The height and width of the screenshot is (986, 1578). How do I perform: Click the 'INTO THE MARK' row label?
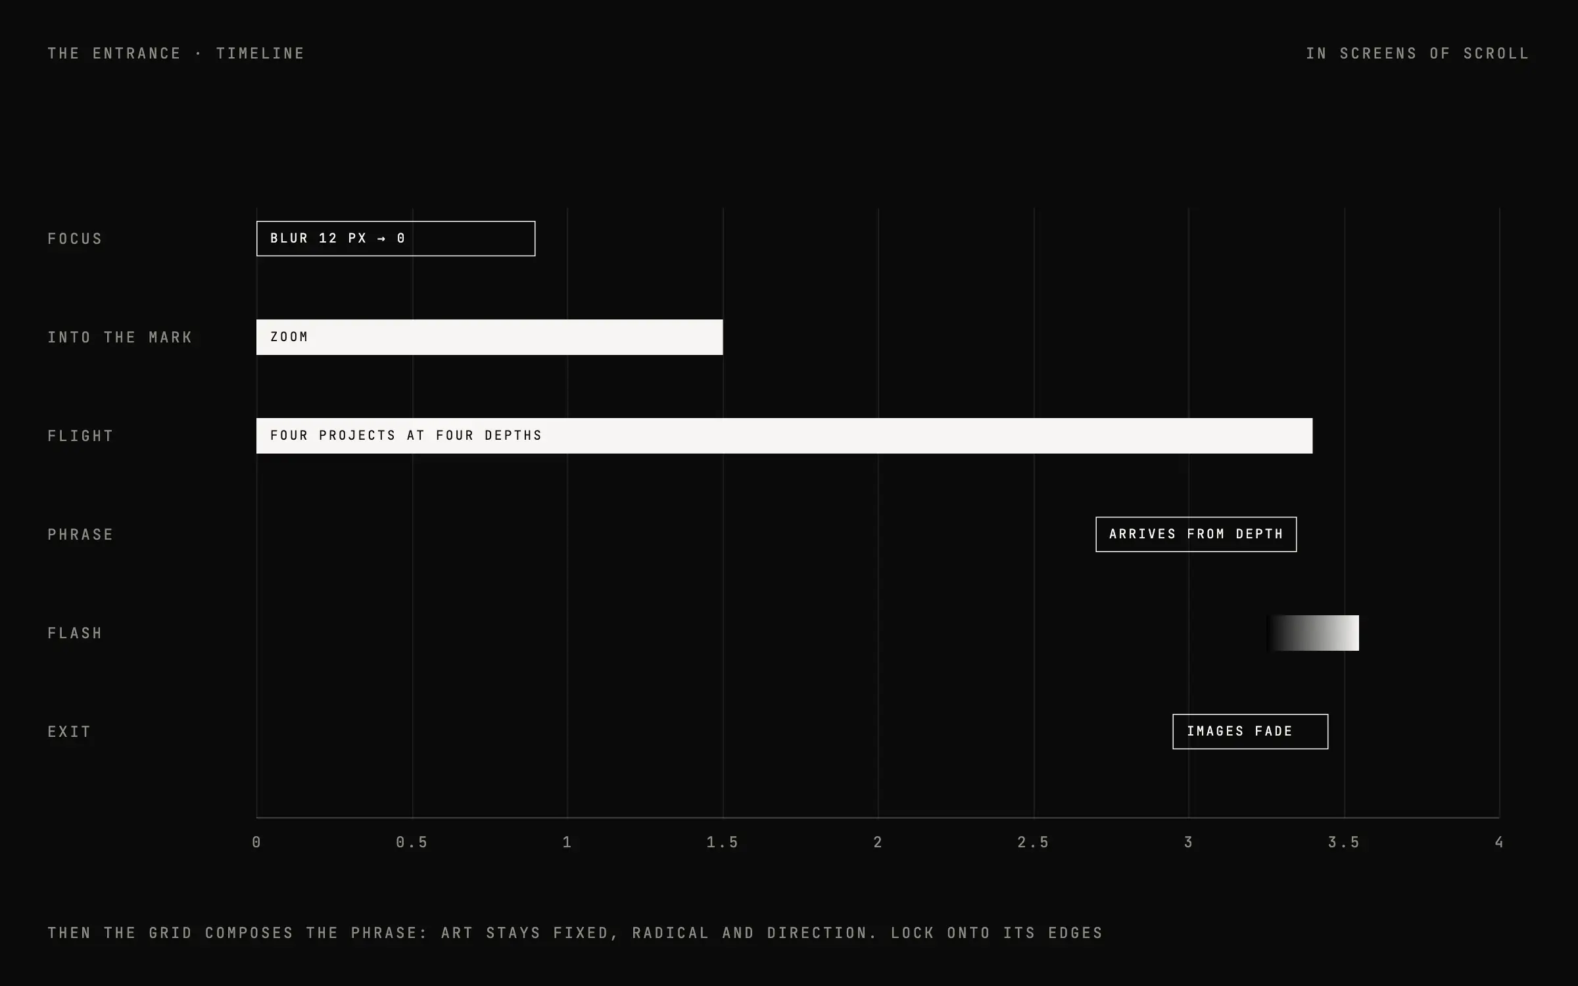pos(120,337)
